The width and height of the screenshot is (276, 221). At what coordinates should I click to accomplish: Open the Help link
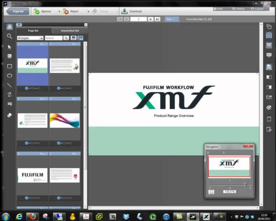pos(218,9)
